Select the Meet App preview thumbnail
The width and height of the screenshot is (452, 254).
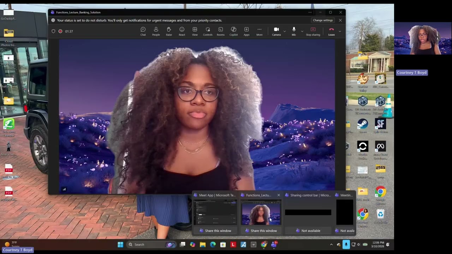coord(215,212)
